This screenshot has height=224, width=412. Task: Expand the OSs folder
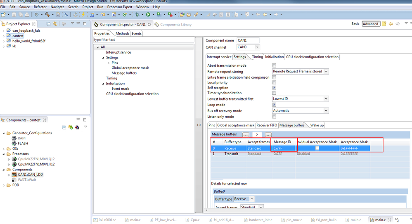(3, 149)
